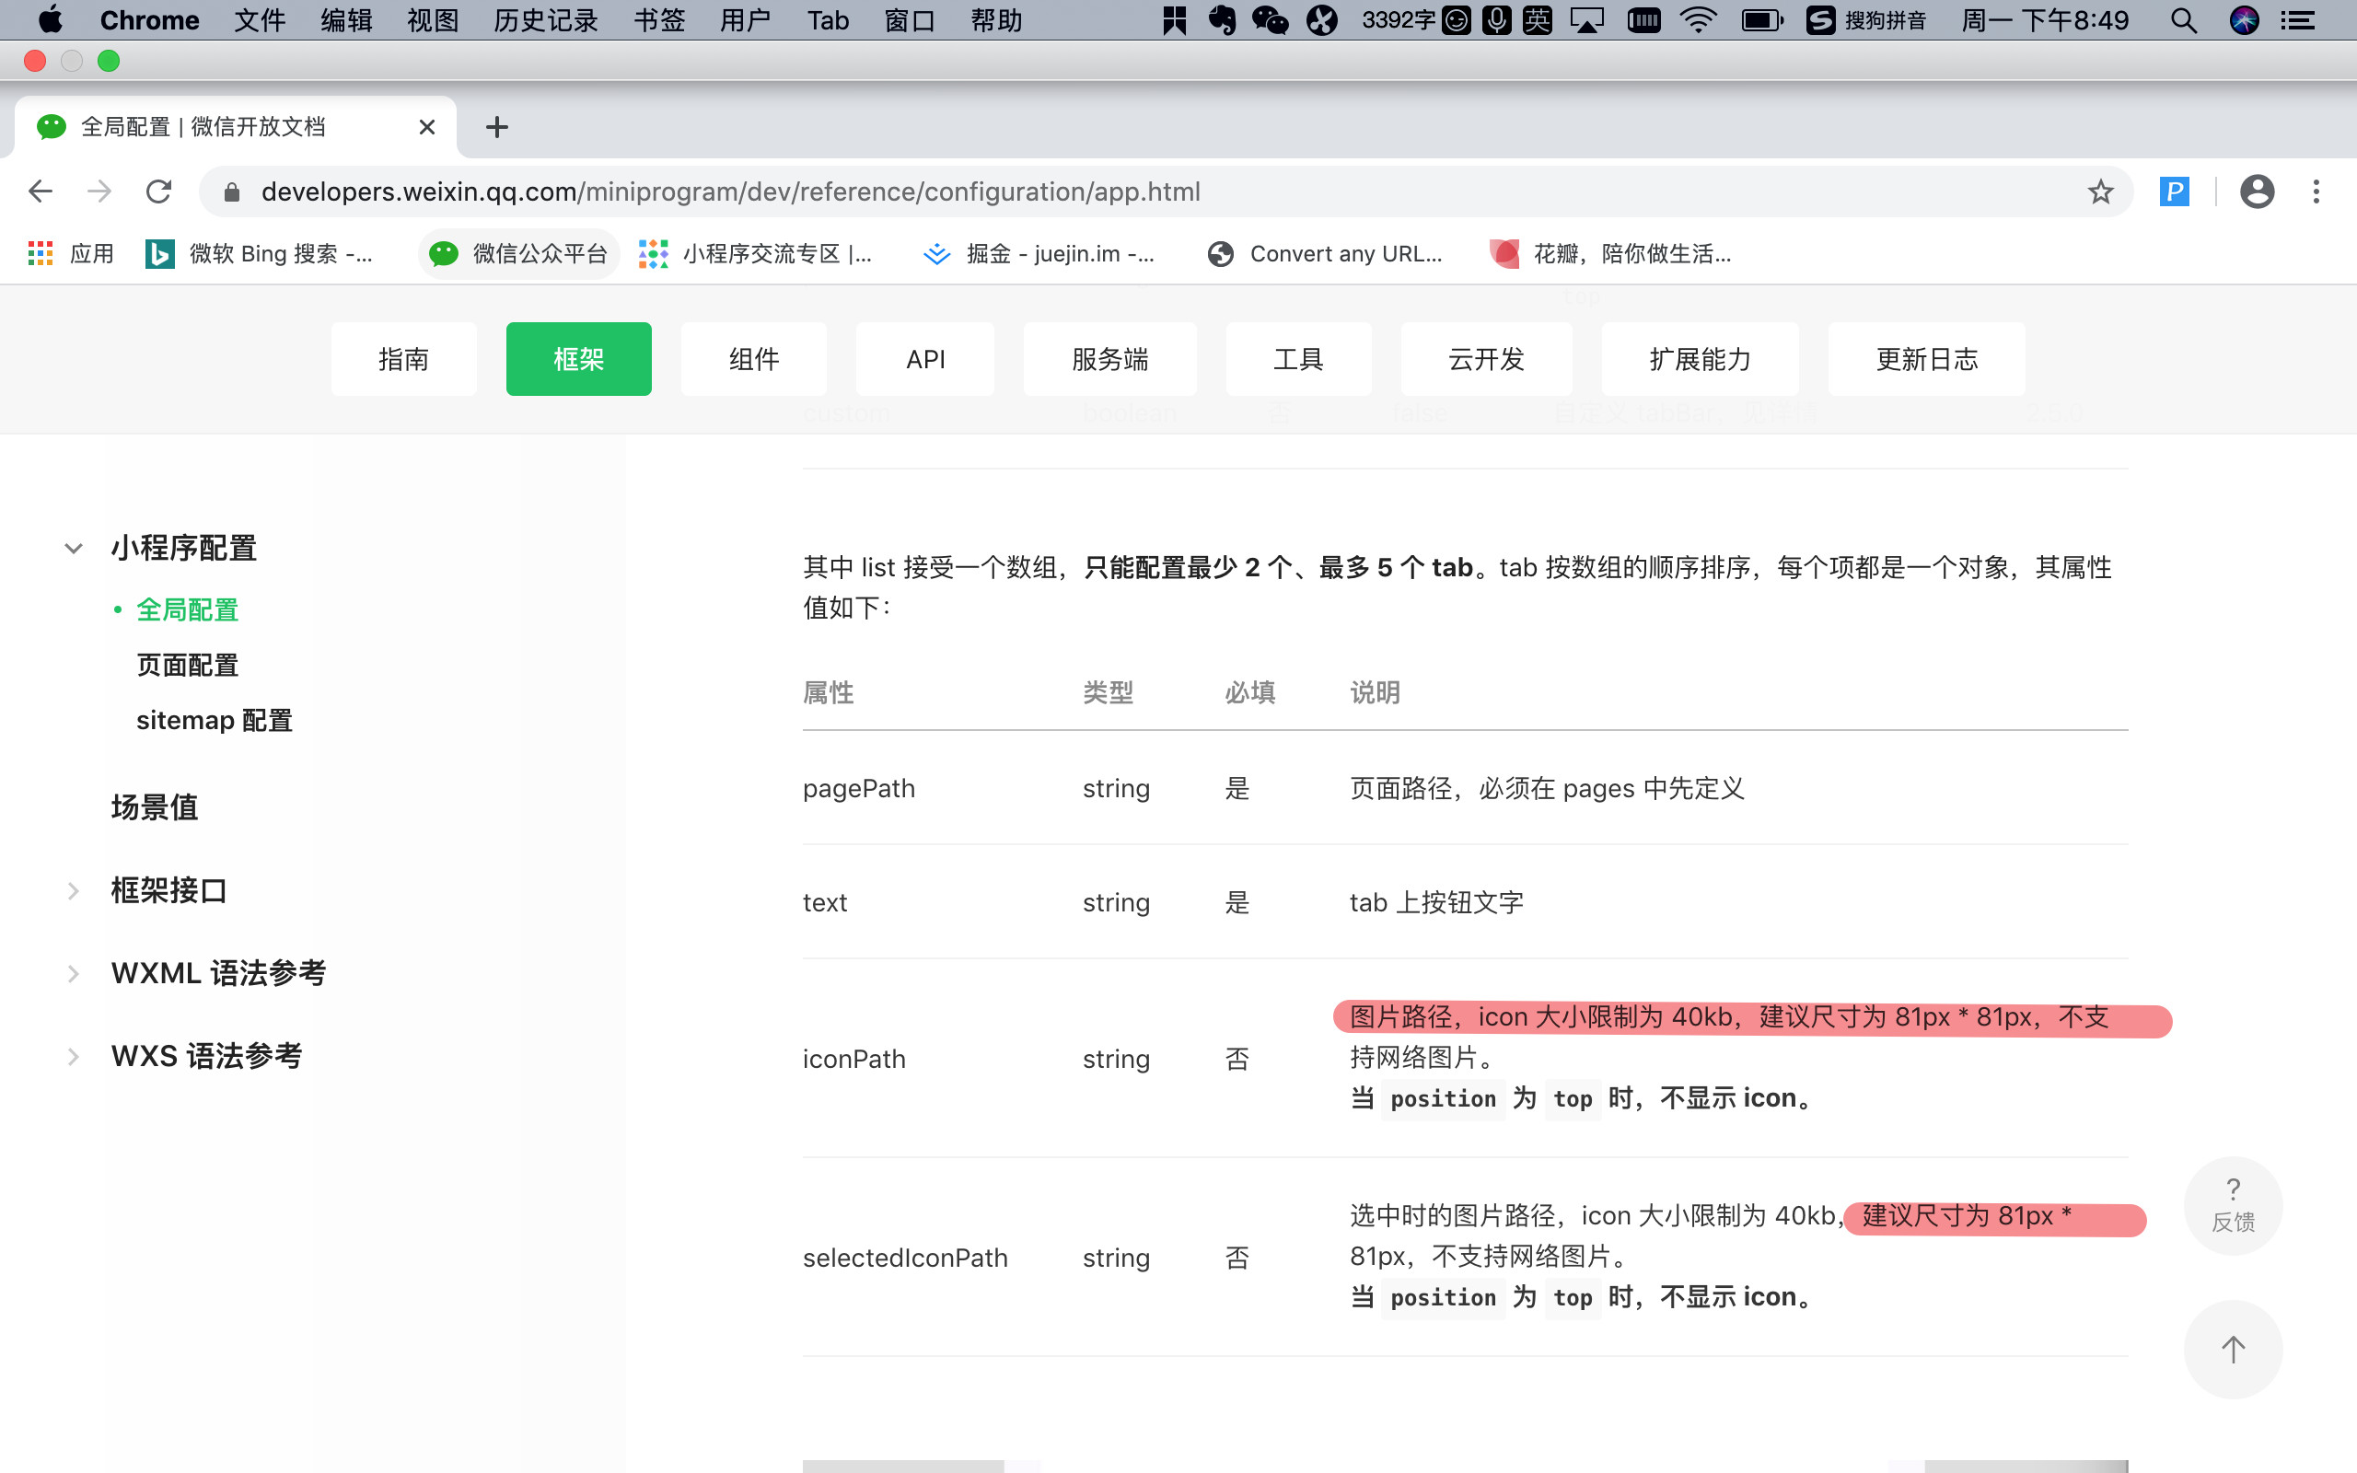The height and width of the screenshot is (1473, 2357).
Task: Click the scroll-to-top arrow button
Action: pyautogui.click(x=2233, y=1350)
